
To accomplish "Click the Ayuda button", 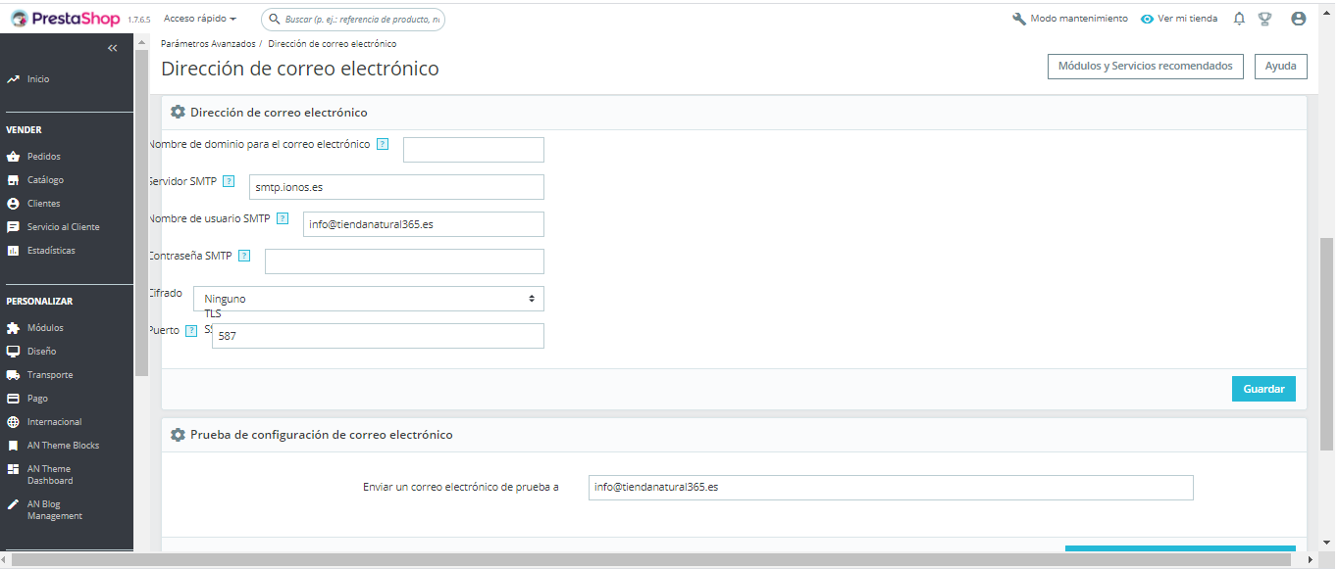I will point(1280,67).
